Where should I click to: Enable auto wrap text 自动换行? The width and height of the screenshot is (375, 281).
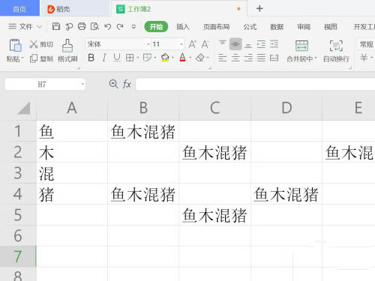pyautogui.click(x=336, y=51)
